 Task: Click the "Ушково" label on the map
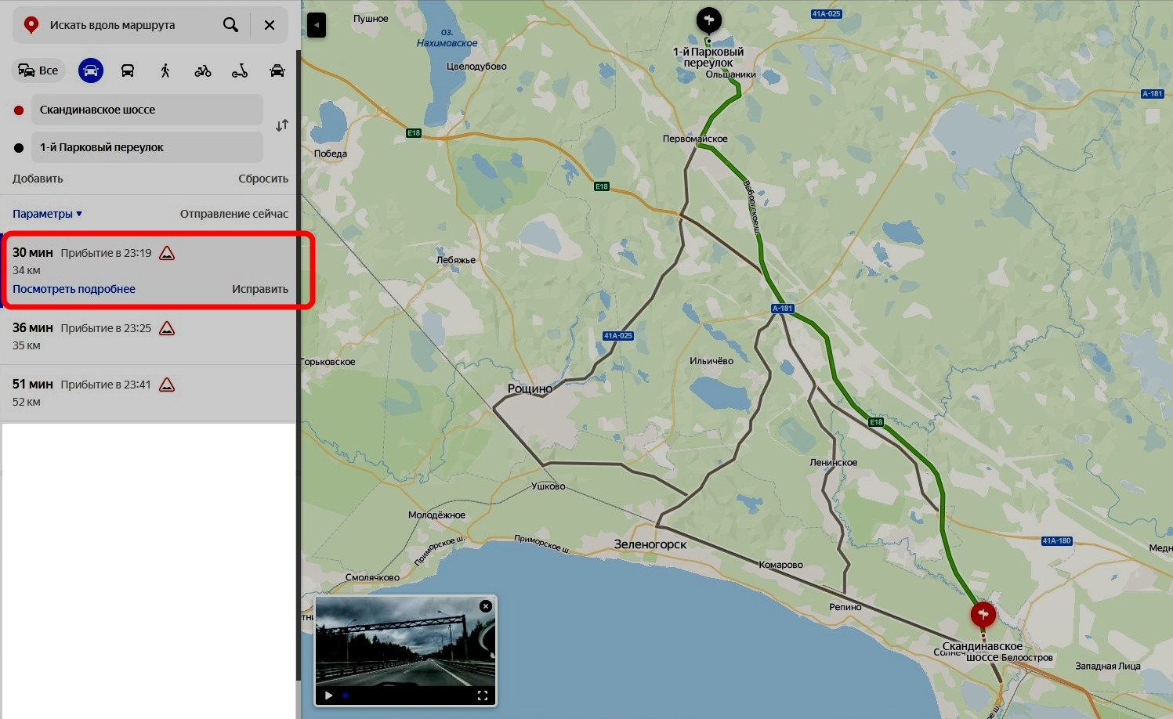point(548,486)
